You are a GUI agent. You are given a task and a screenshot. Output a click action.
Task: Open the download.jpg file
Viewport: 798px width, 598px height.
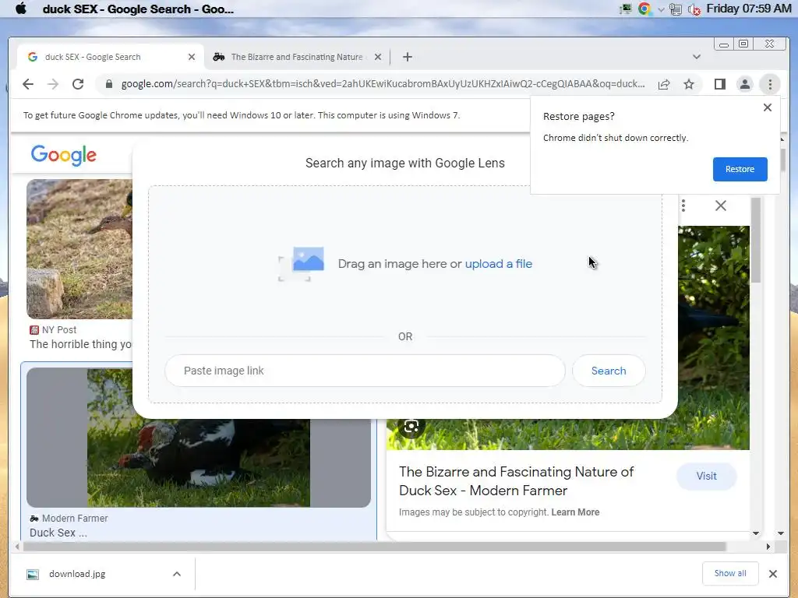pos(77,574)
